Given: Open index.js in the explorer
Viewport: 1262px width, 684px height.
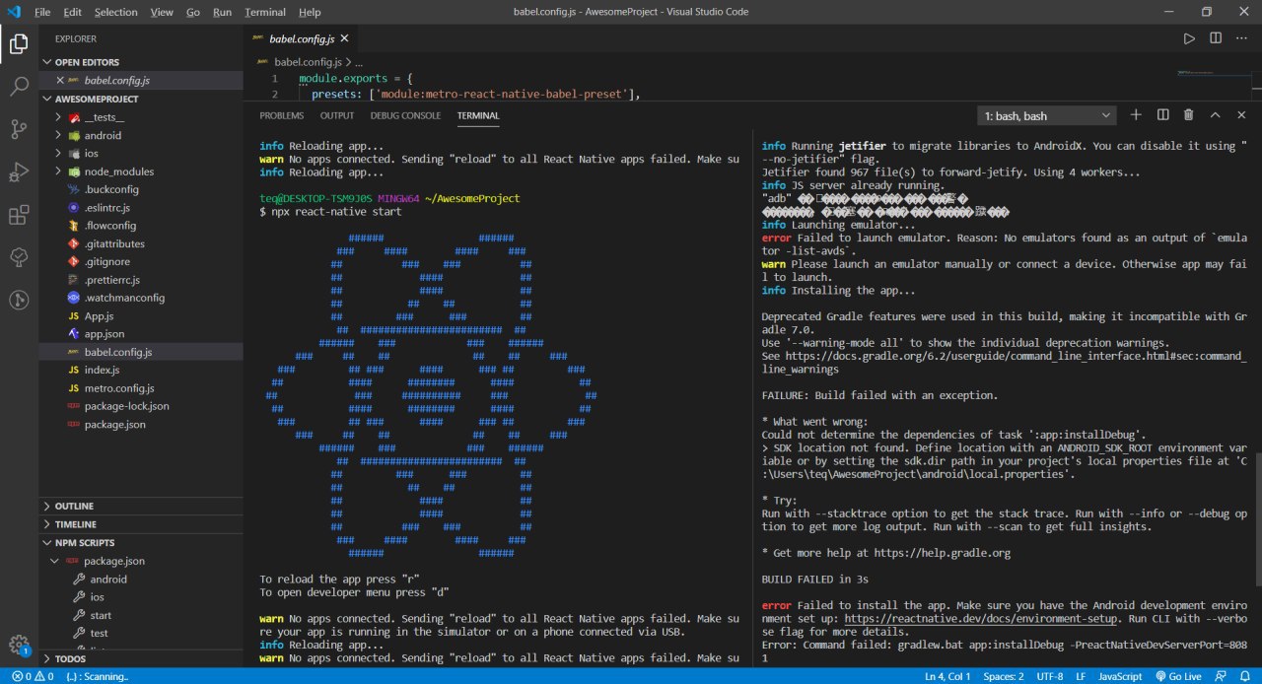Looking at the screenshot, I should pos(102,370).
